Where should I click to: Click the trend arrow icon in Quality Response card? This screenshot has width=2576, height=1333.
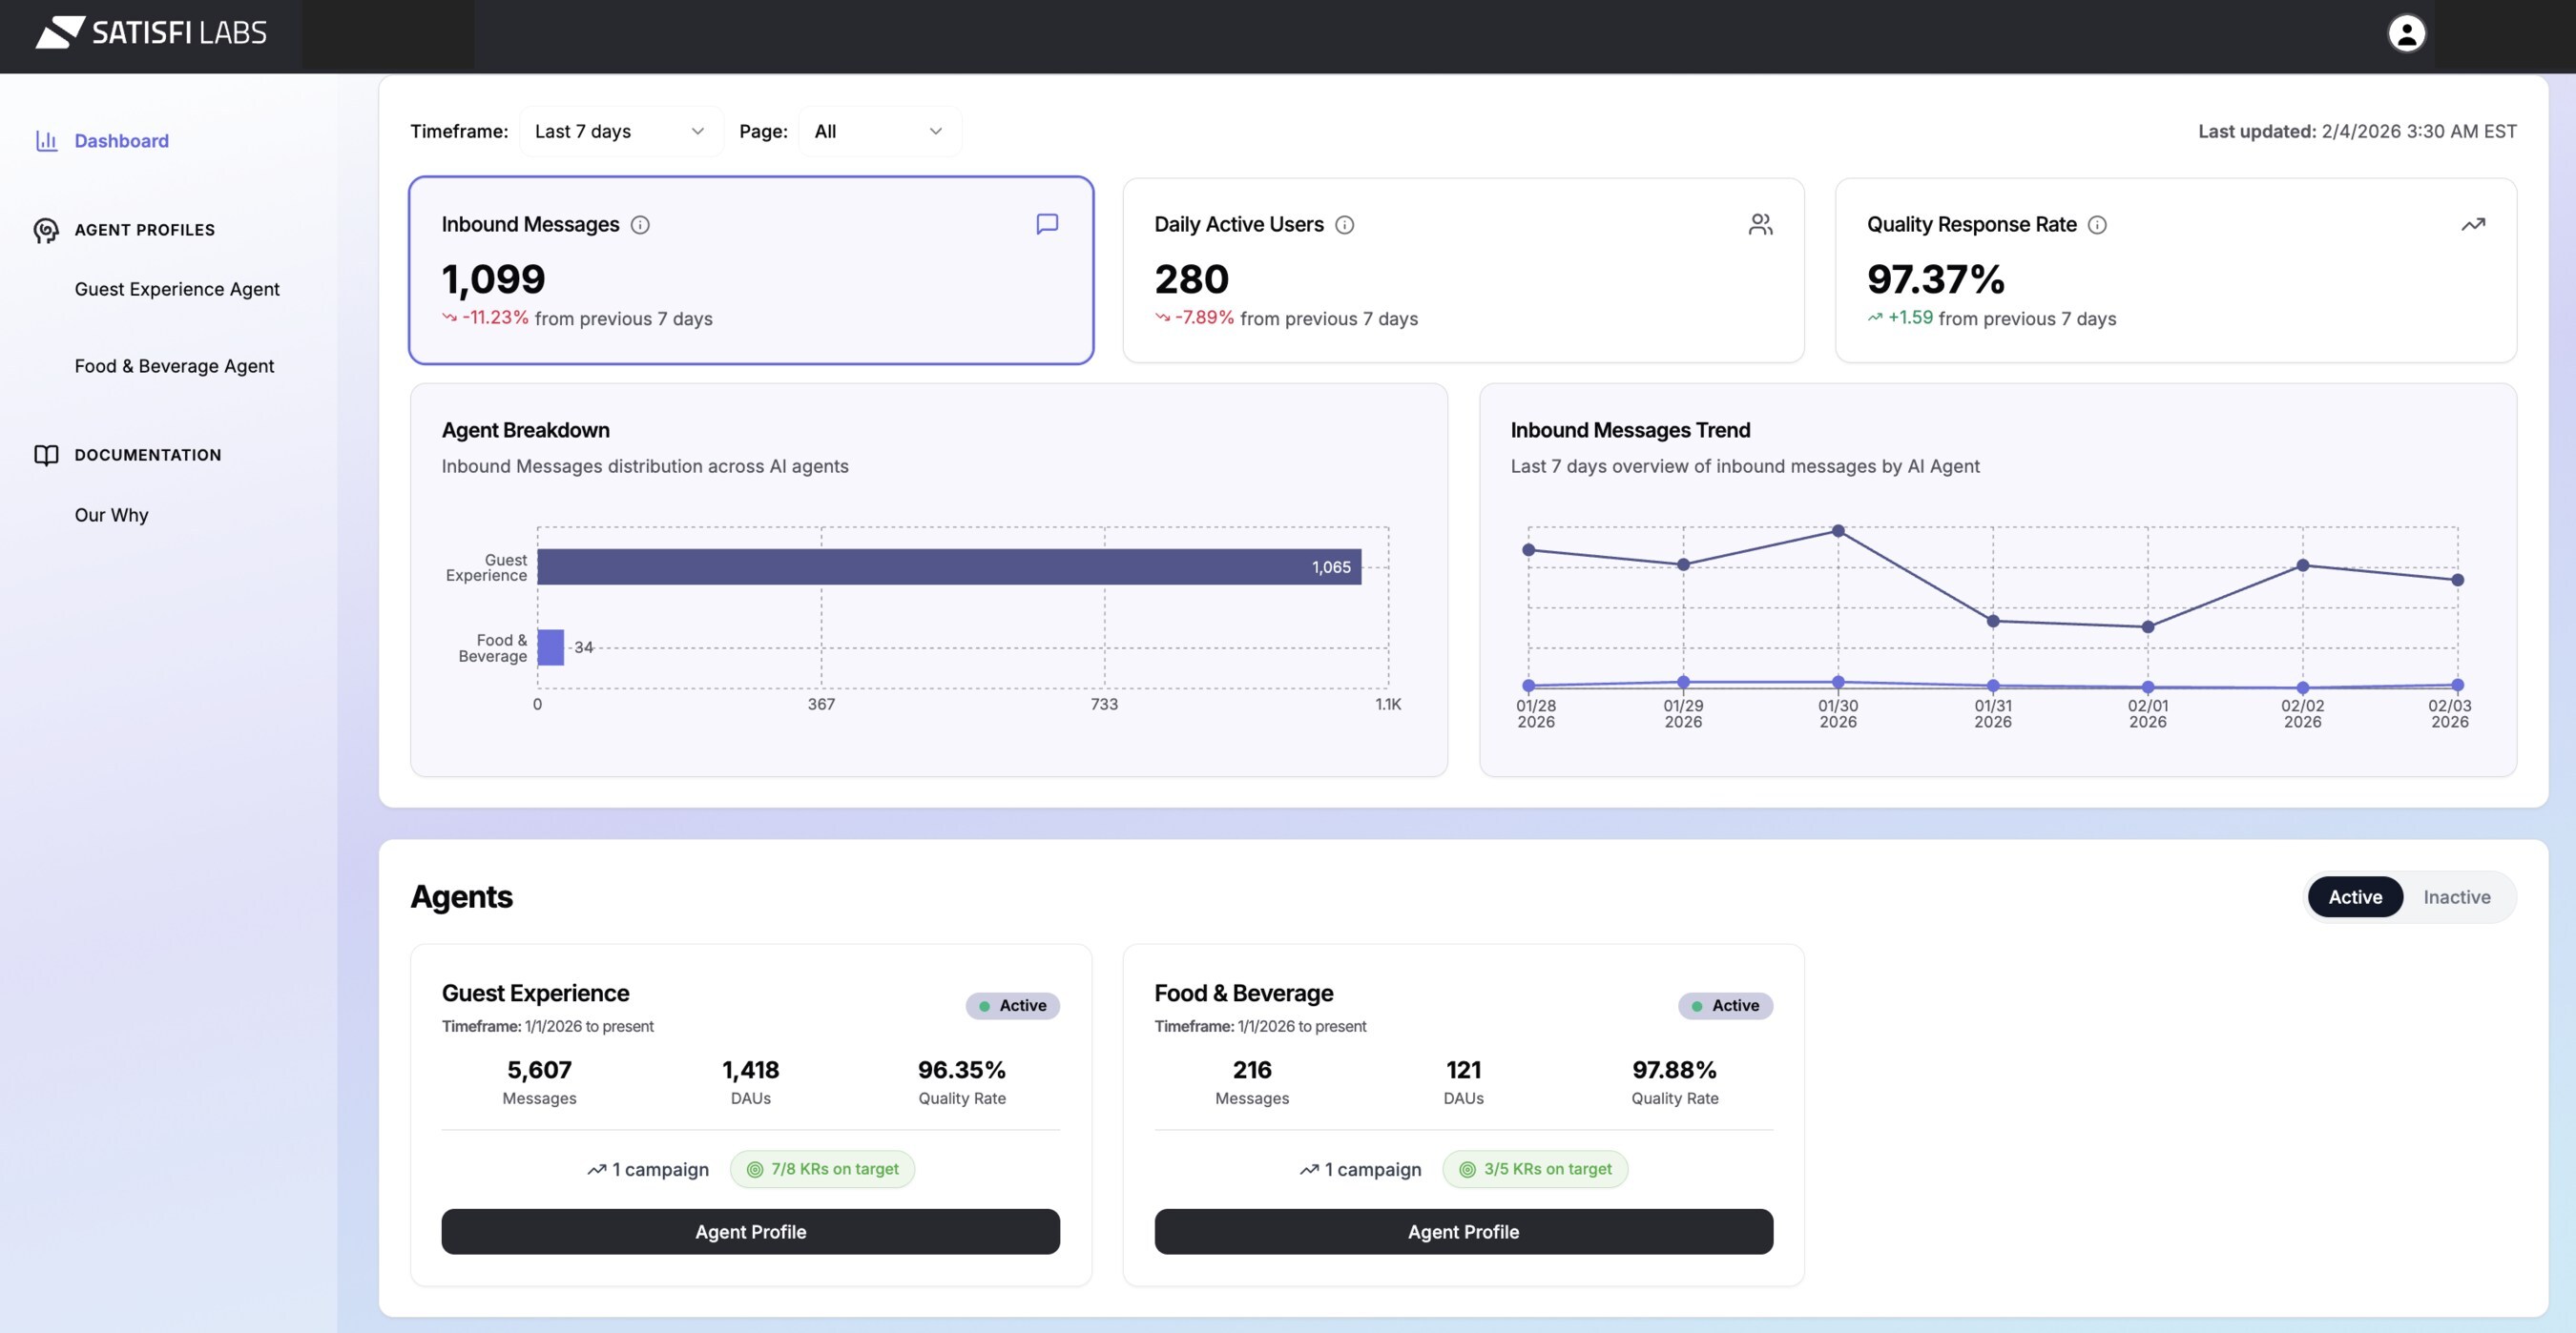2472,224
